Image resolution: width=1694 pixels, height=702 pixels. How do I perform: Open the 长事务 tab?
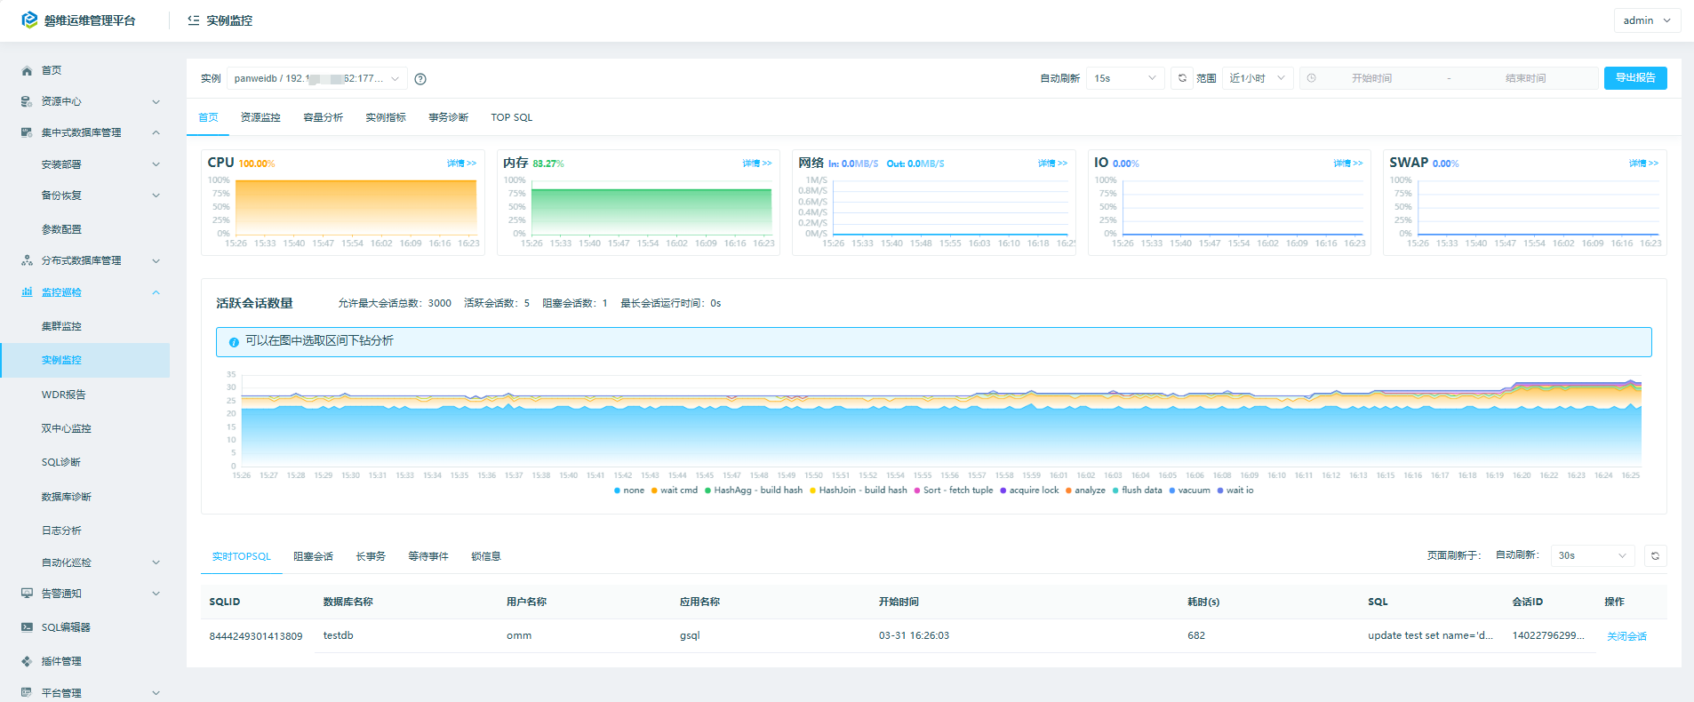371,556
